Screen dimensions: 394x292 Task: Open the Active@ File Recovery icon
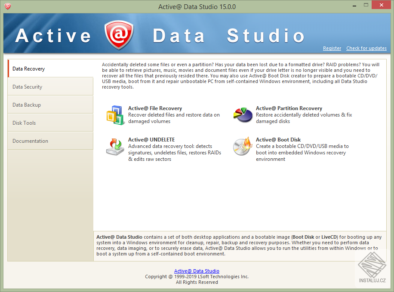click(x=116, y=115)
